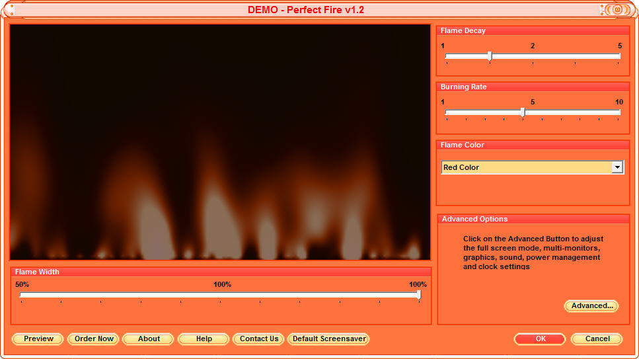The width and height of the screenshot is (639, 359).
Task: Click the fire animation preview area
Action: point(220,142)
